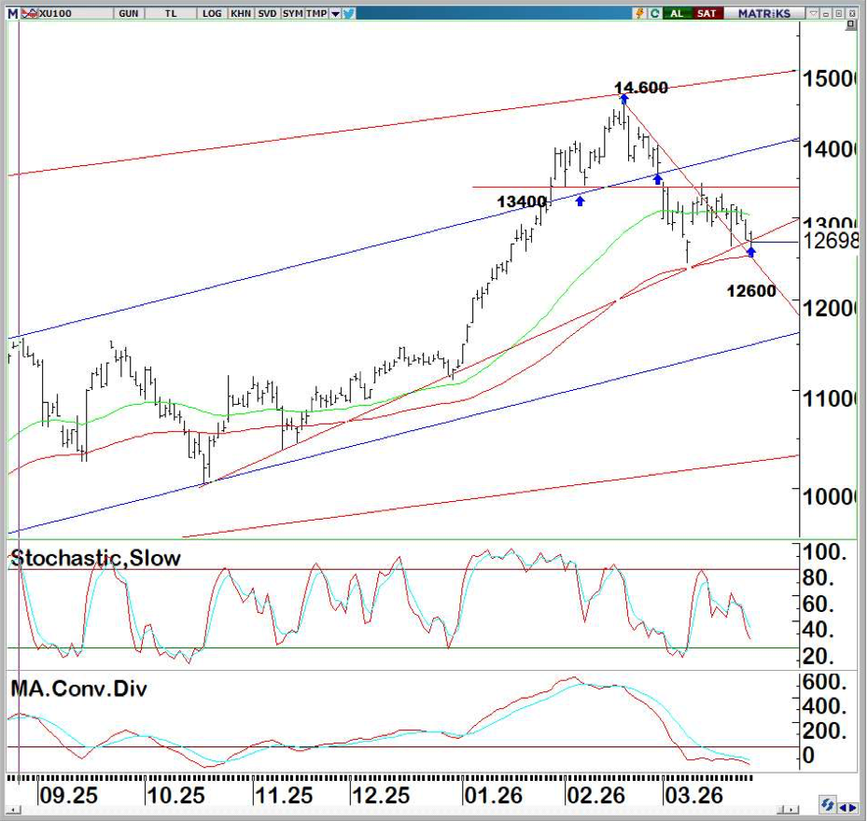
Task: Click the red chart icon beside XU100
Action: (x=30, y=14)
